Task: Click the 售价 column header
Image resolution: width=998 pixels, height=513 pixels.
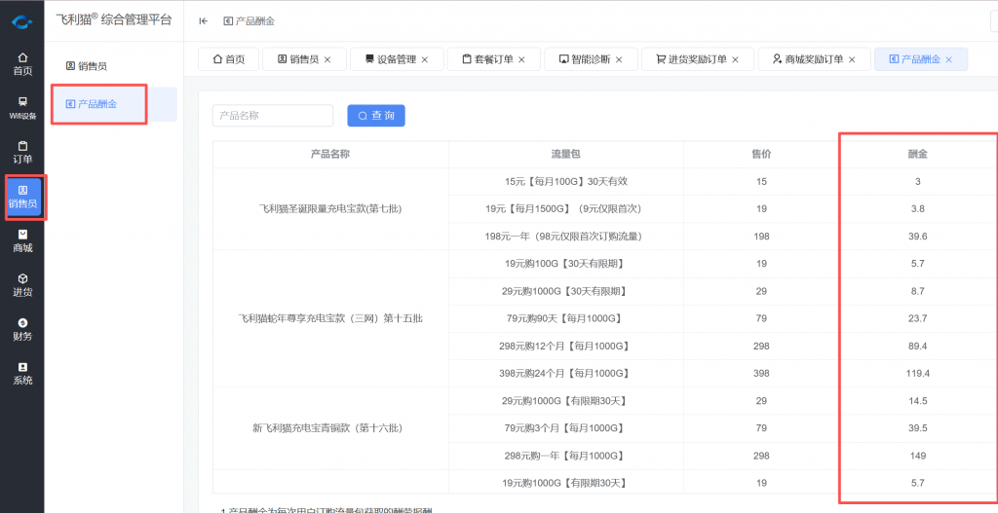Action: 762,154
